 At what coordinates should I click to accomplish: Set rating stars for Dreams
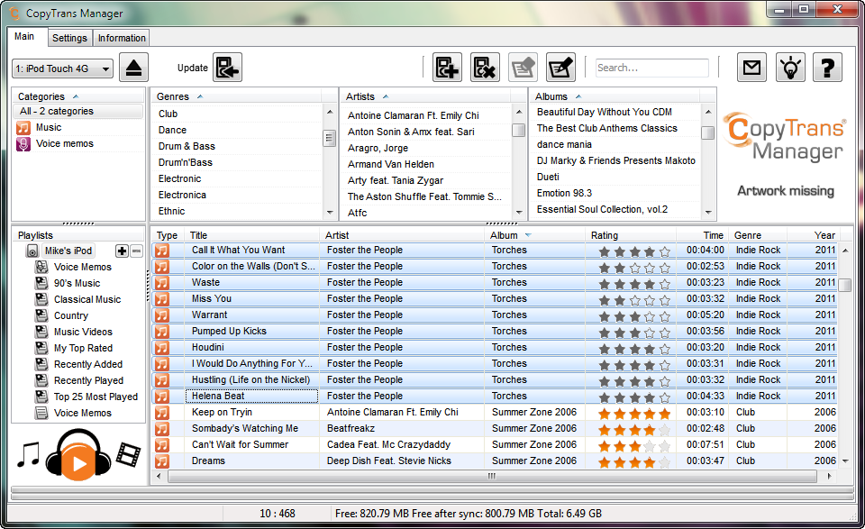634,462
